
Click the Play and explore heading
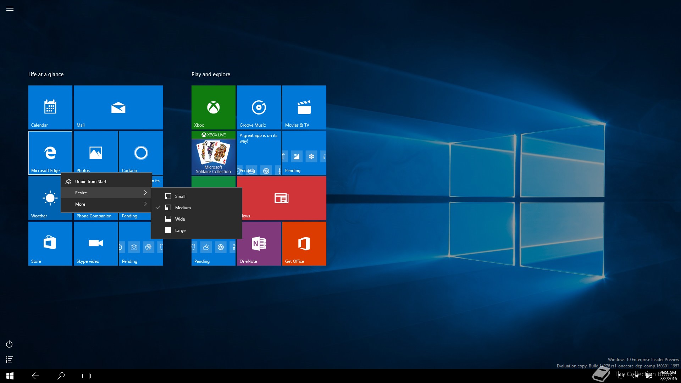[211, 74]
